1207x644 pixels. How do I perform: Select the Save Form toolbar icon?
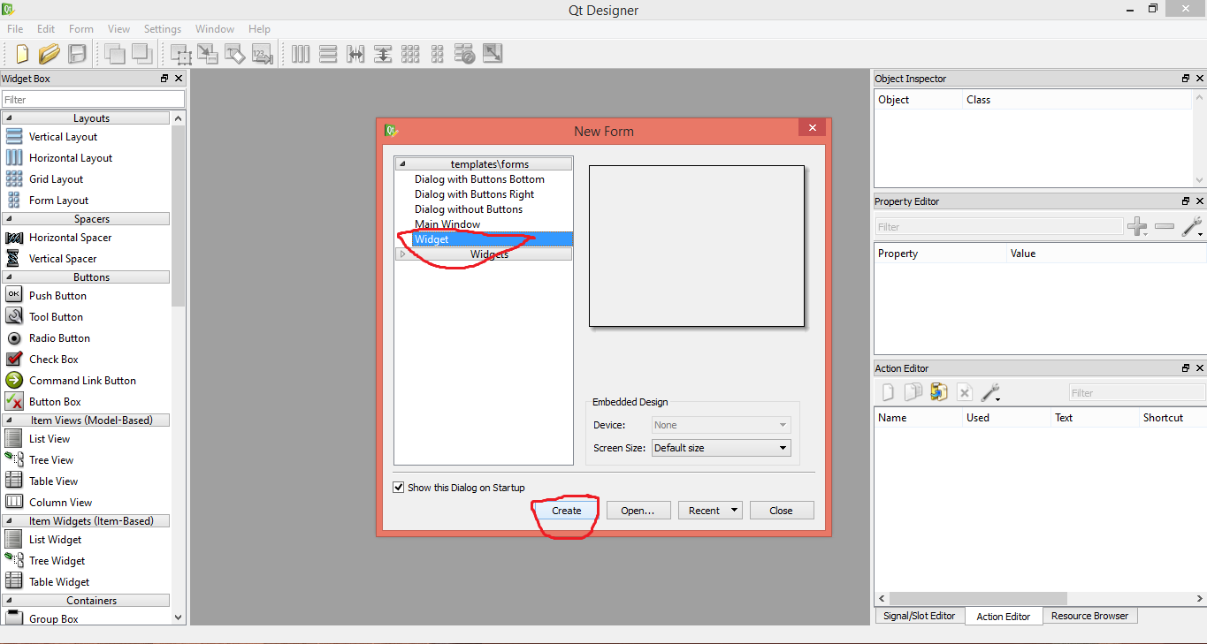(77, 53)
